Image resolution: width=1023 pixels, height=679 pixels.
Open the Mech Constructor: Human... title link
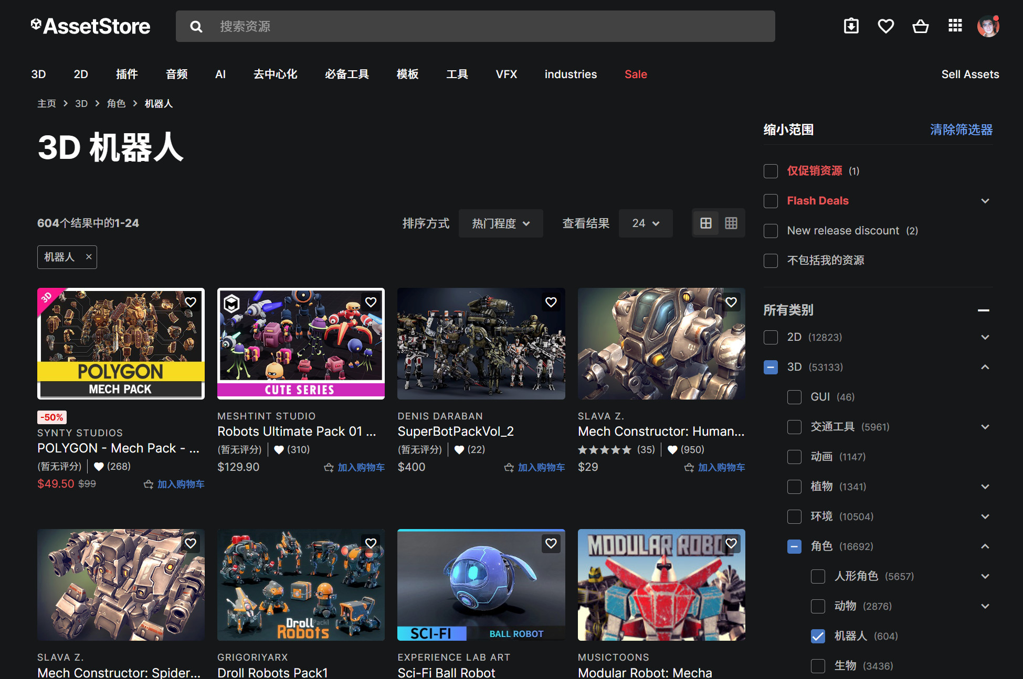[x=661, y=432]
